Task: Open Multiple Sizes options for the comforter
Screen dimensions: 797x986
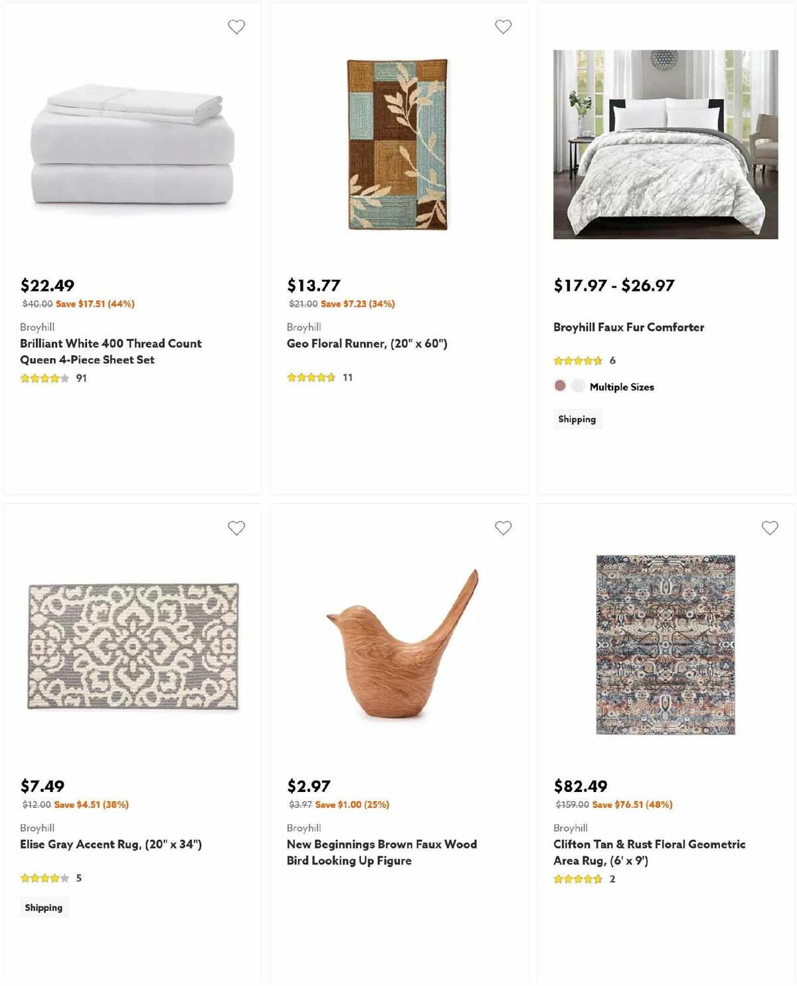Action: (622, 386)
